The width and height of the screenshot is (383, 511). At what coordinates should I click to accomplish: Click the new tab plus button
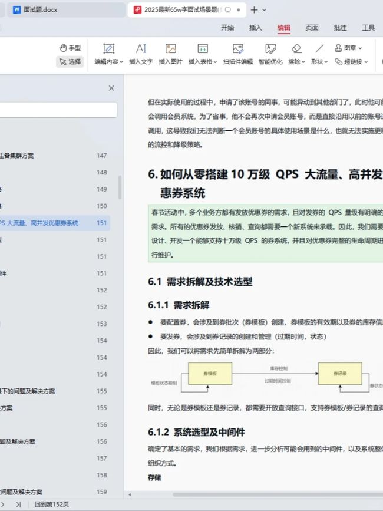pos(254,10)
